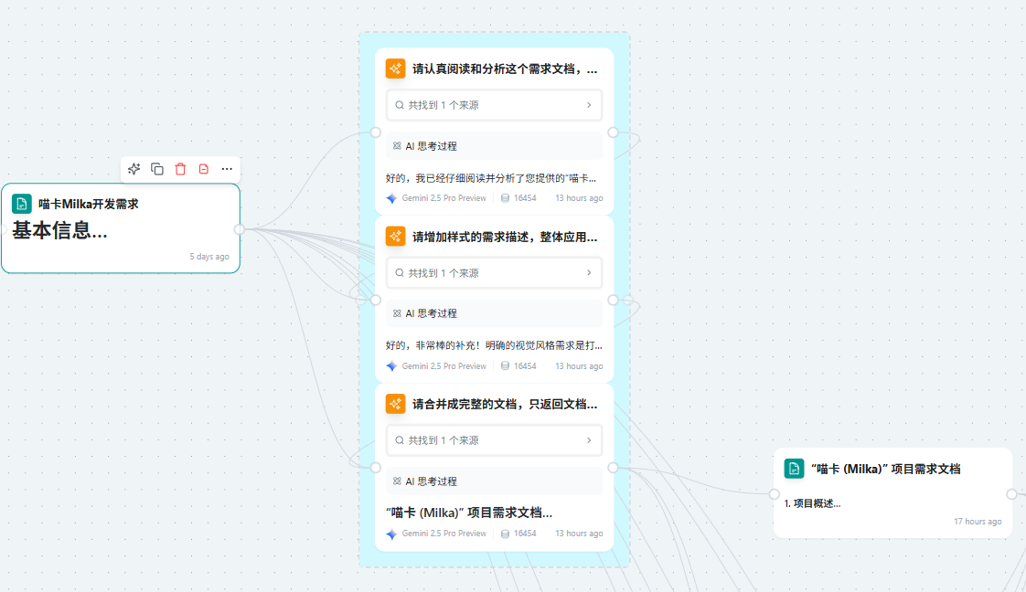This screenshot has width=1026, height=592.
Task: Click the AI sparkle icon in node toolbar
Action: point(134,169)
